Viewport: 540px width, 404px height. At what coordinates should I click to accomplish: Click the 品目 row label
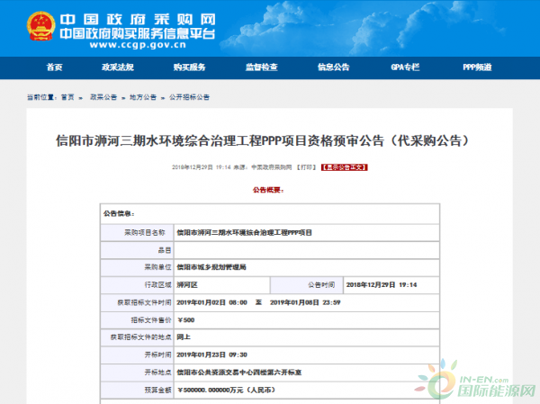tap(165, 250)
